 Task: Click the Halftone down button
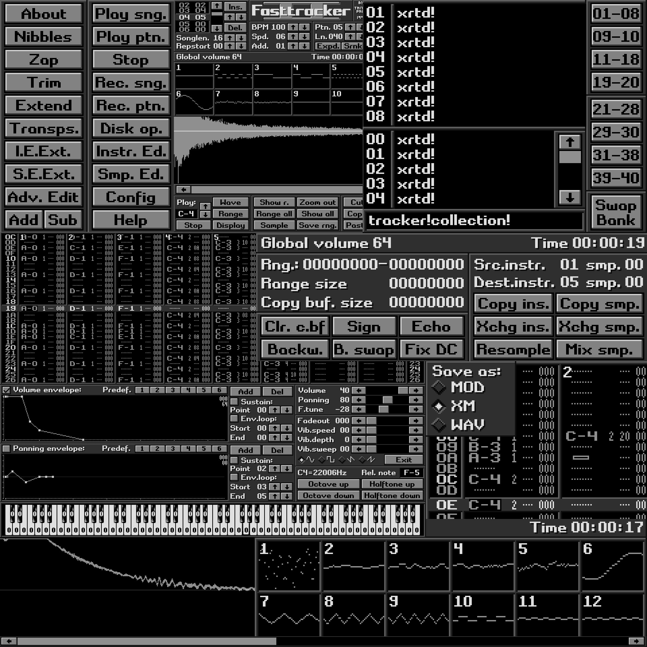pos(392,496)
